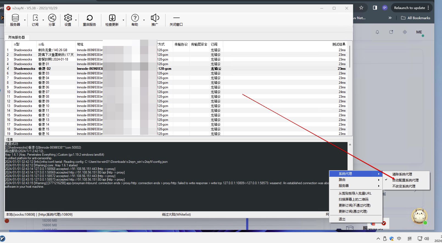The width and height of the screenshot is (442, 243).
Task: Sort by the 传输协议 column header
Action: [x=181, y=44]
